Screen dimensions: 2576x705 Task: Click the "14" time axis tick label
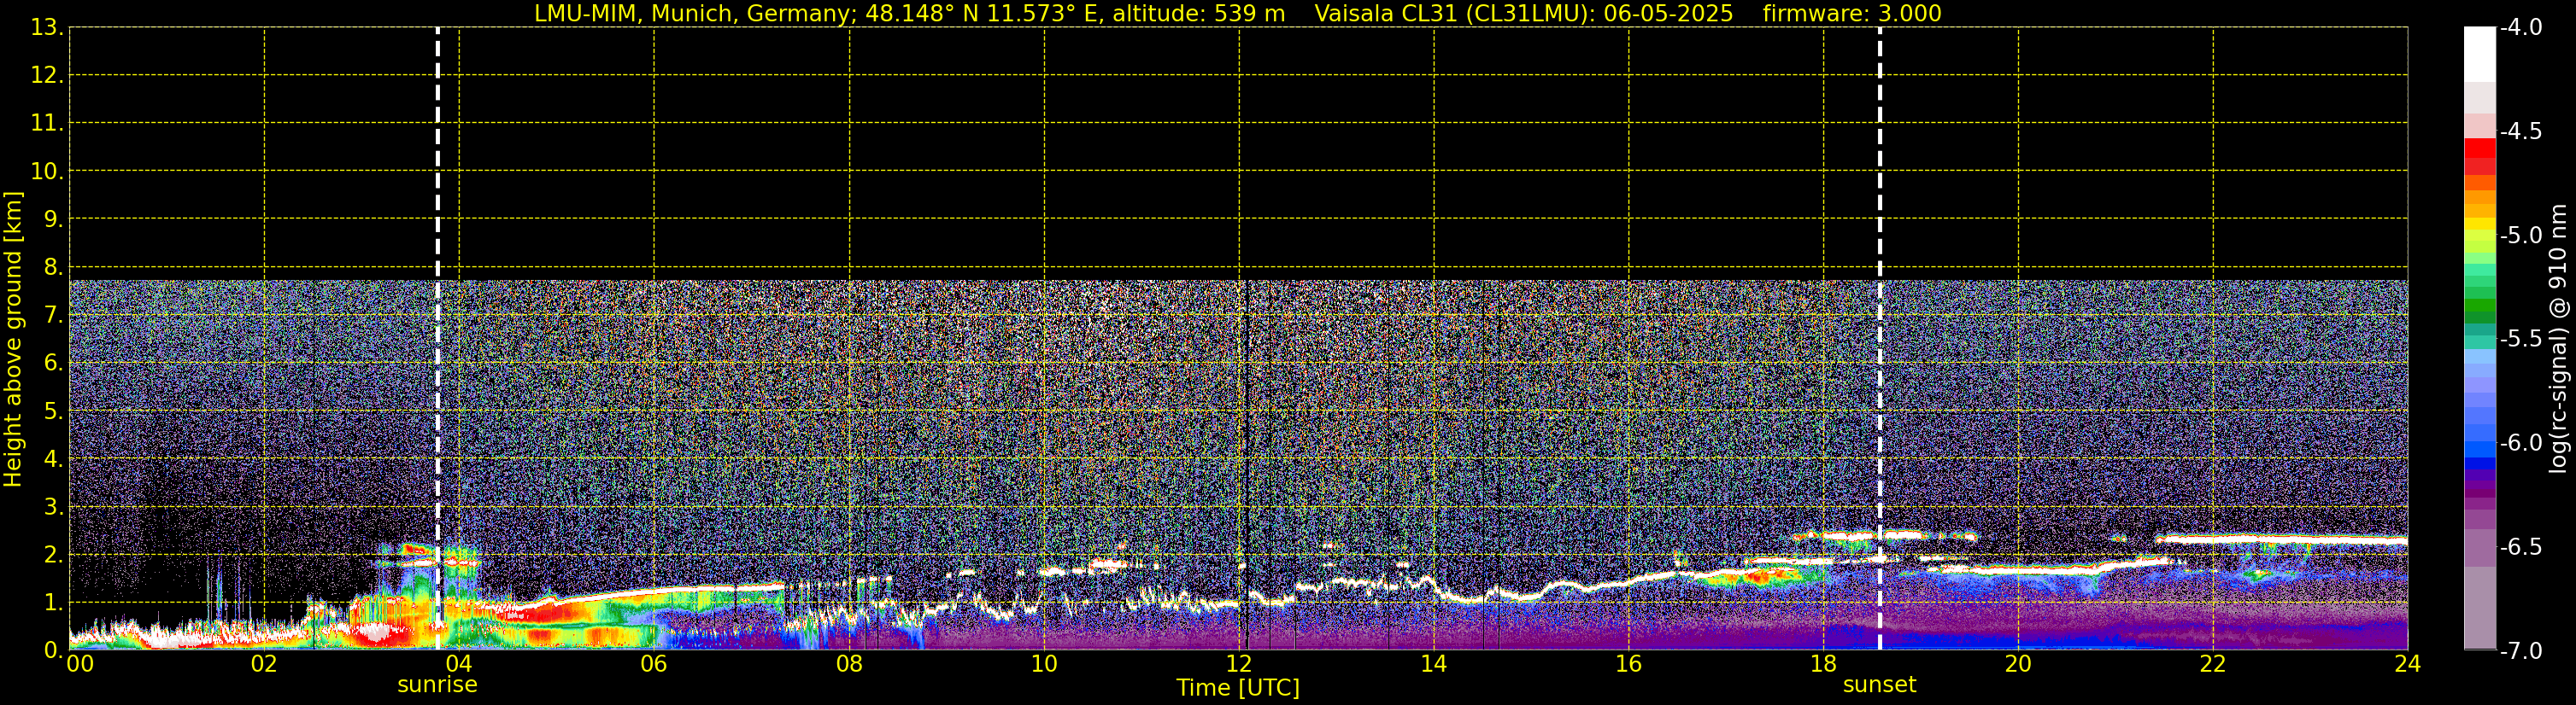click(x=1434, y=664)
